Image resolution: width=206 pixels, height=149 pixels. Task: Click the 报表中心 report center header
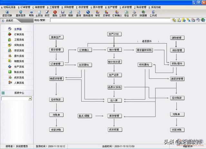19,93
